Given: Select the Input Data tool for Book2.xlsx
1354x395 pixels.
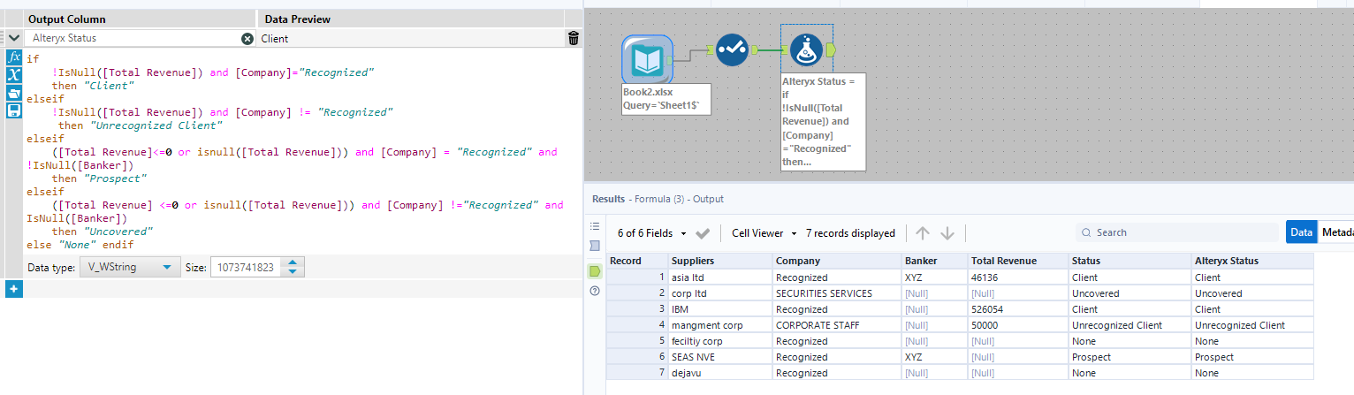Looking at the screenshot, I should tap(647, 59).
